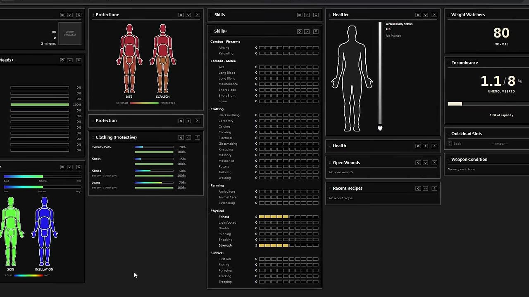Open settings gear of Health+ panel

418,15
